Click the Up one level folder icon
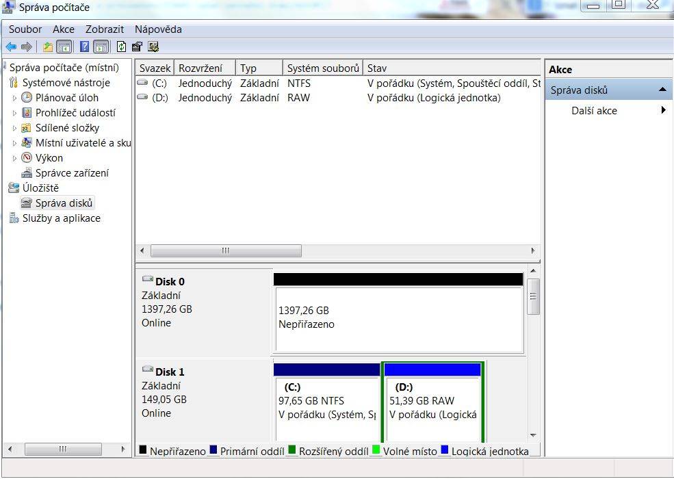The height and width of the screenshot is (479, 674). point(48,47)
